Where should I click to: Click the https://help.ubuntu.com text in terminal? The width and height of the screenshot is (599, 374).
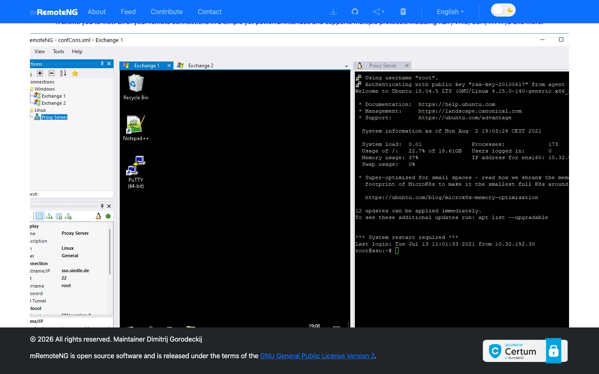457,104
